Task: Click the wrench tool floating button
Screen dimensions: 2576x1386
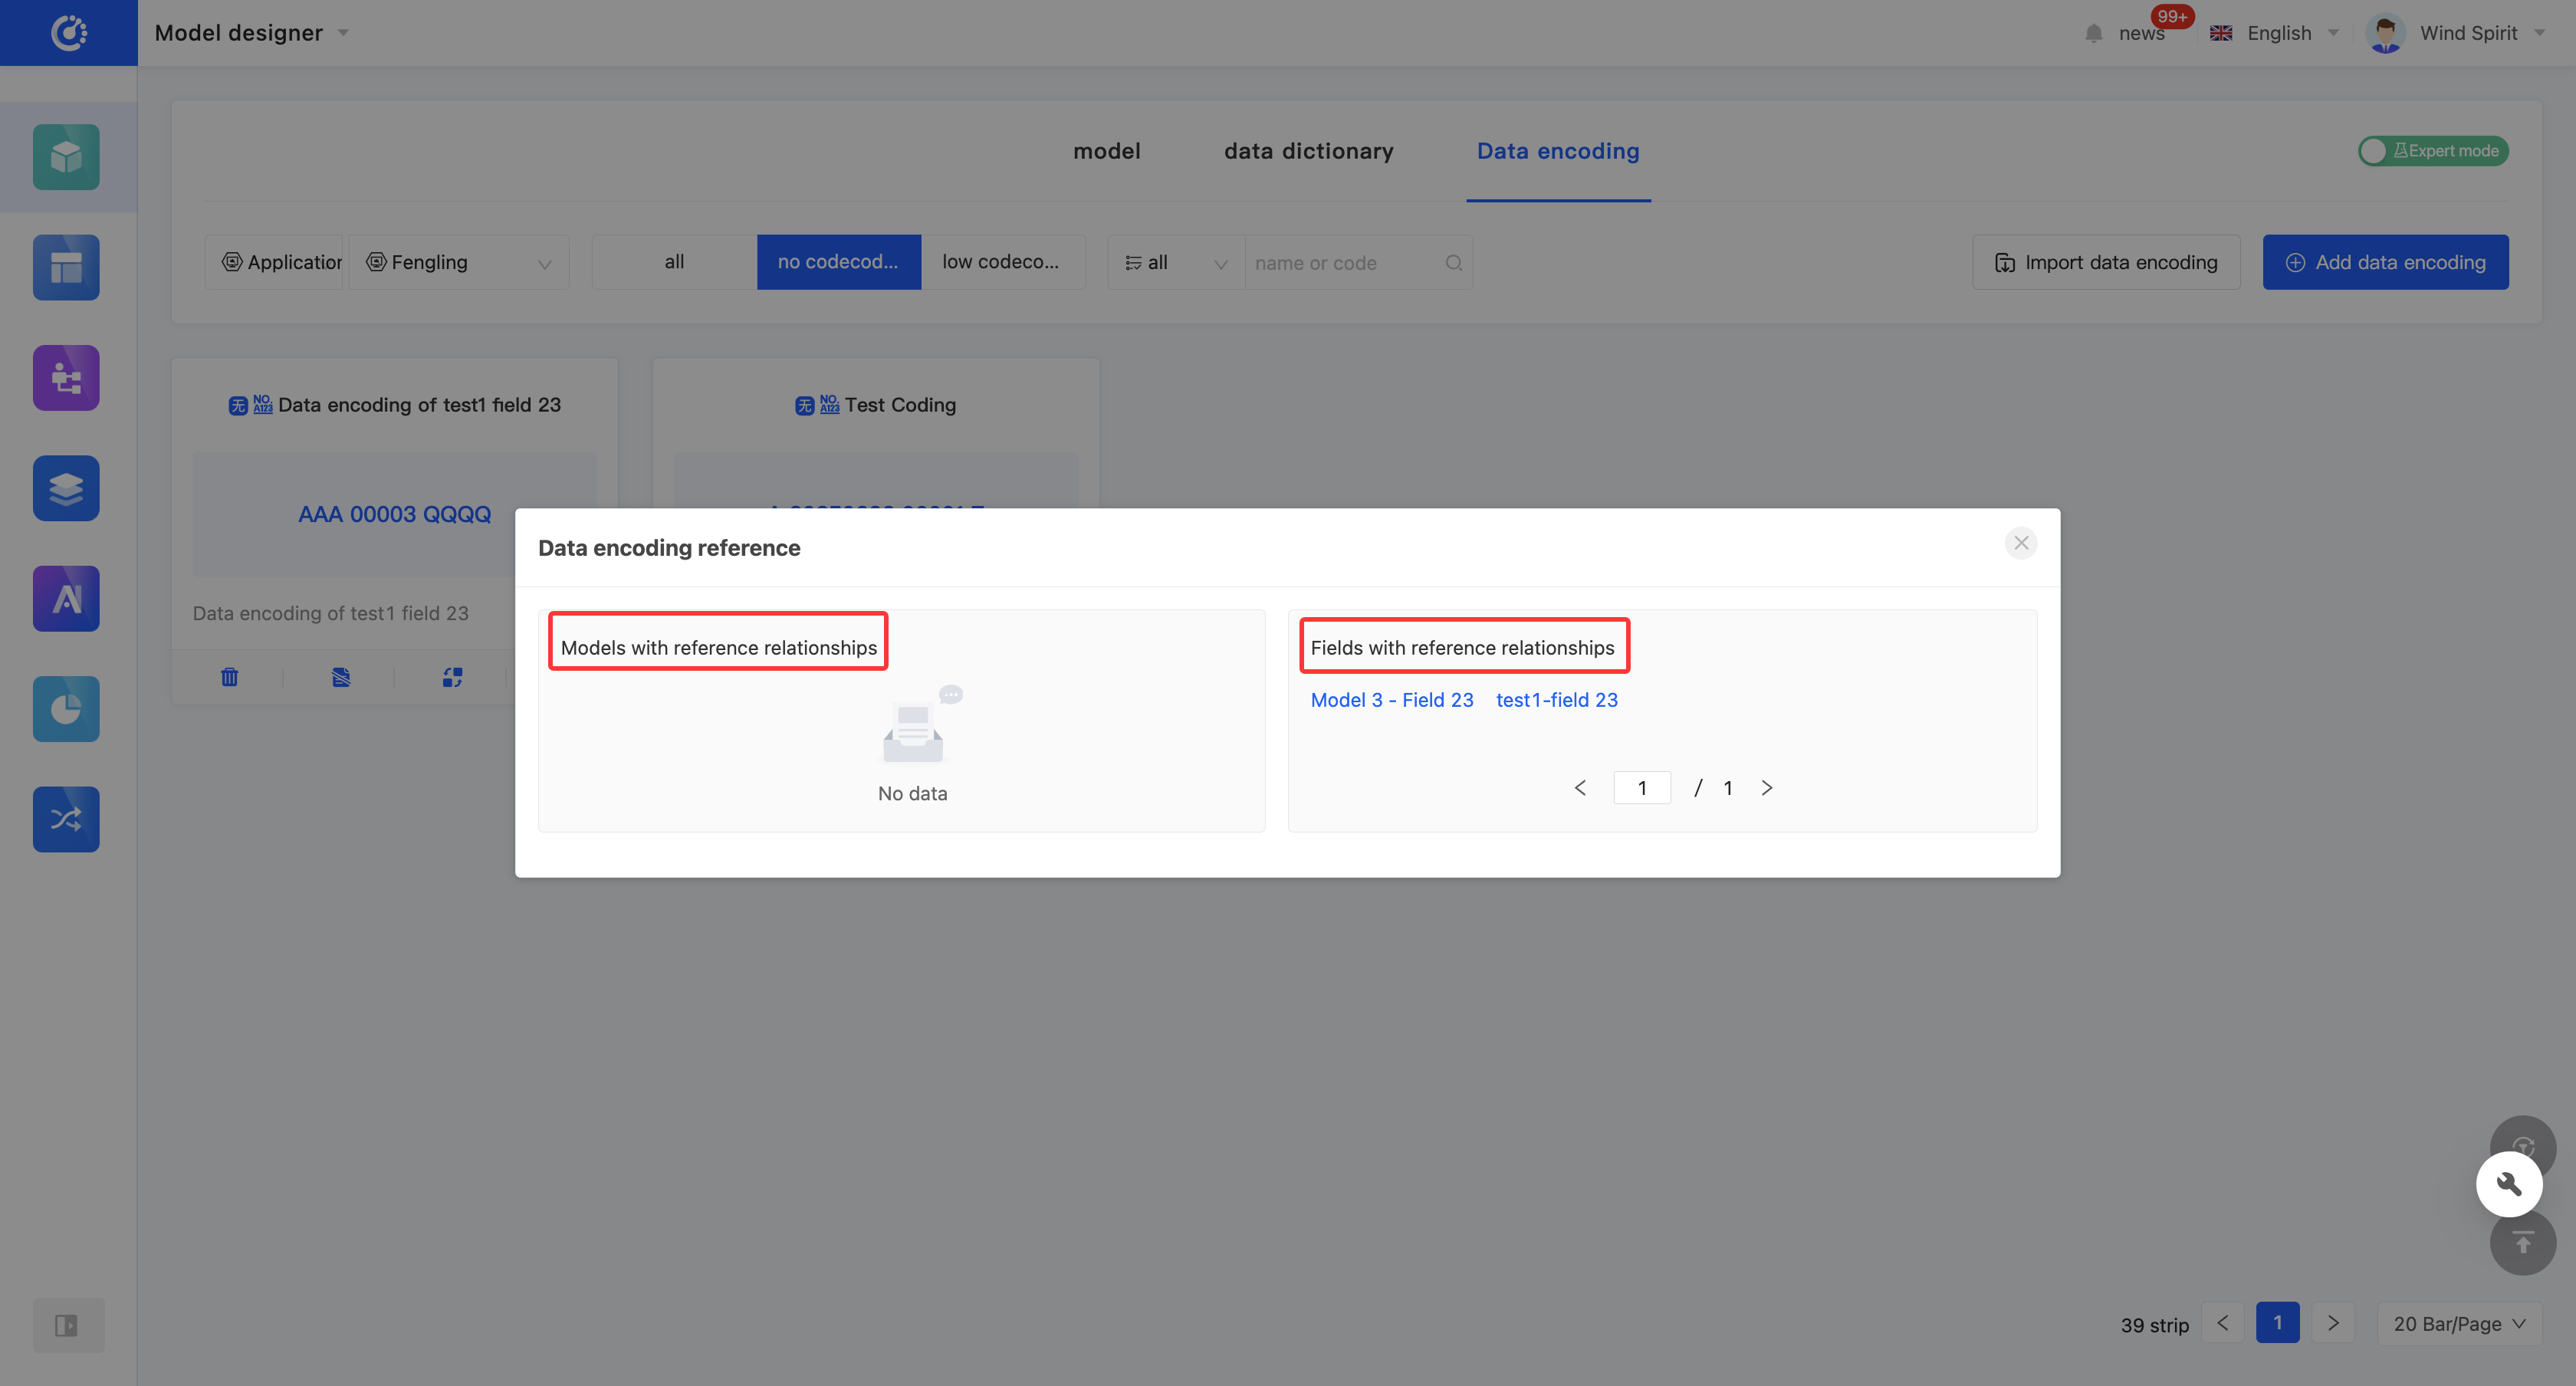Action: (2508, 1184)
